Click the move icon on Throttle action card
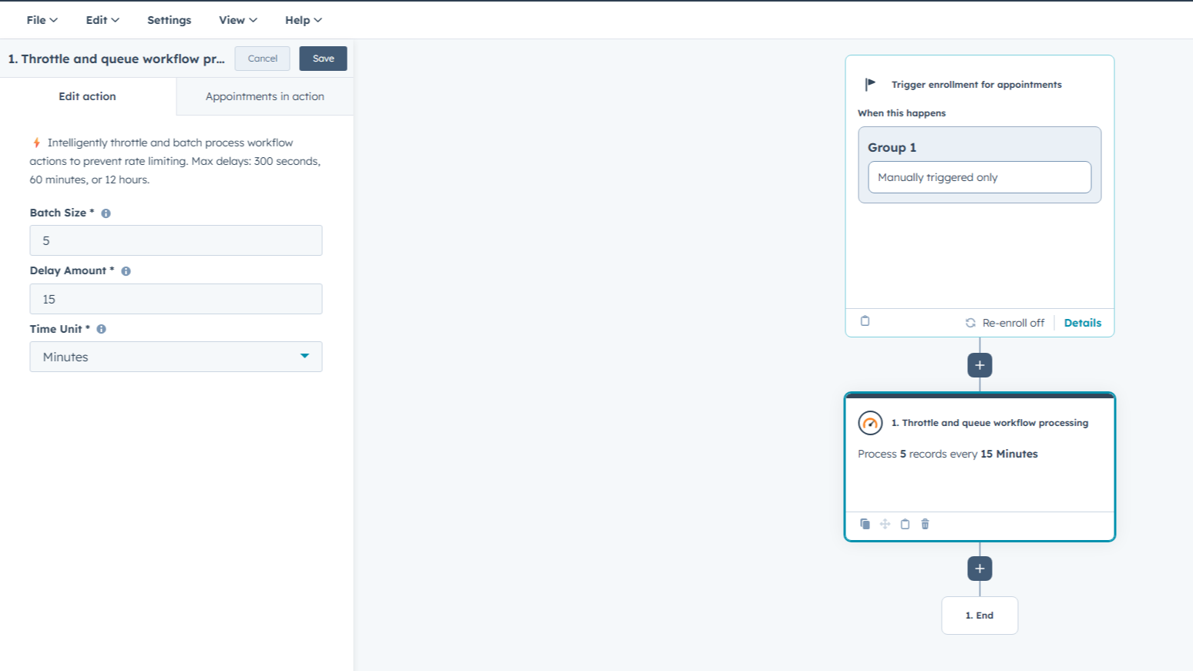 click(x=885, y=524)
